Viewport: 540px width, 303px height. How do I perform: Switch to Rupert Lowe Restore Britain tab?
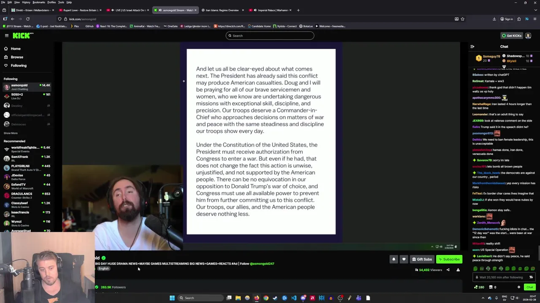tap(81, 10)
